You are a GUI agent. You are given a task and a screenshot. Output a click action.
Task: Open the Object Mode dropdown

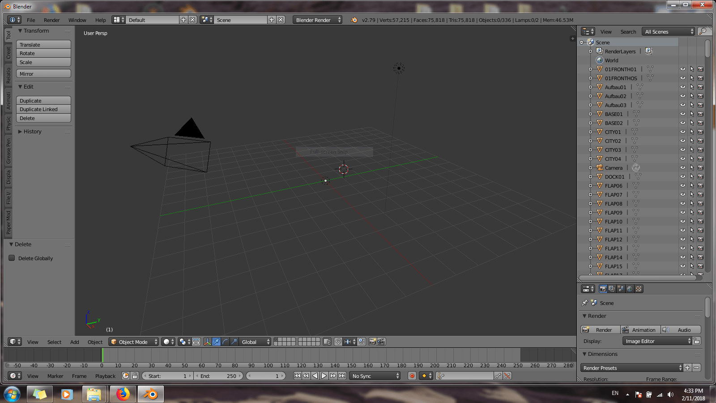134,342
